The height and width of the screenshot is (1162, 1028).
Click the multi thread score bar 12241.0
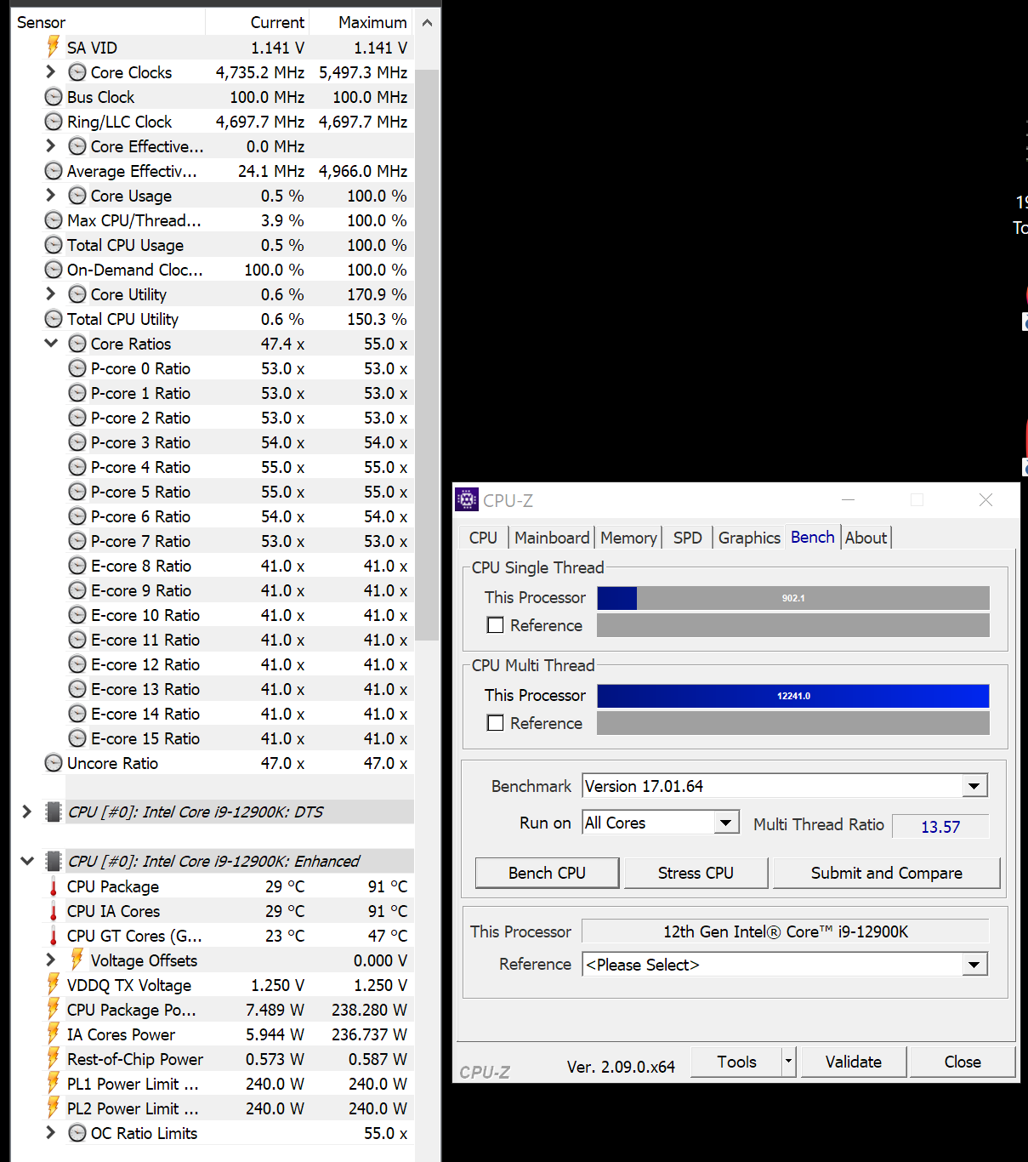pyautogui.click(x=793, y=696)
